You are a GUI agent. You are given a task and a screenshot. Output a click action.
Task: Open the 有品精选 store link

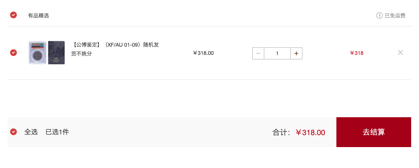38,15
